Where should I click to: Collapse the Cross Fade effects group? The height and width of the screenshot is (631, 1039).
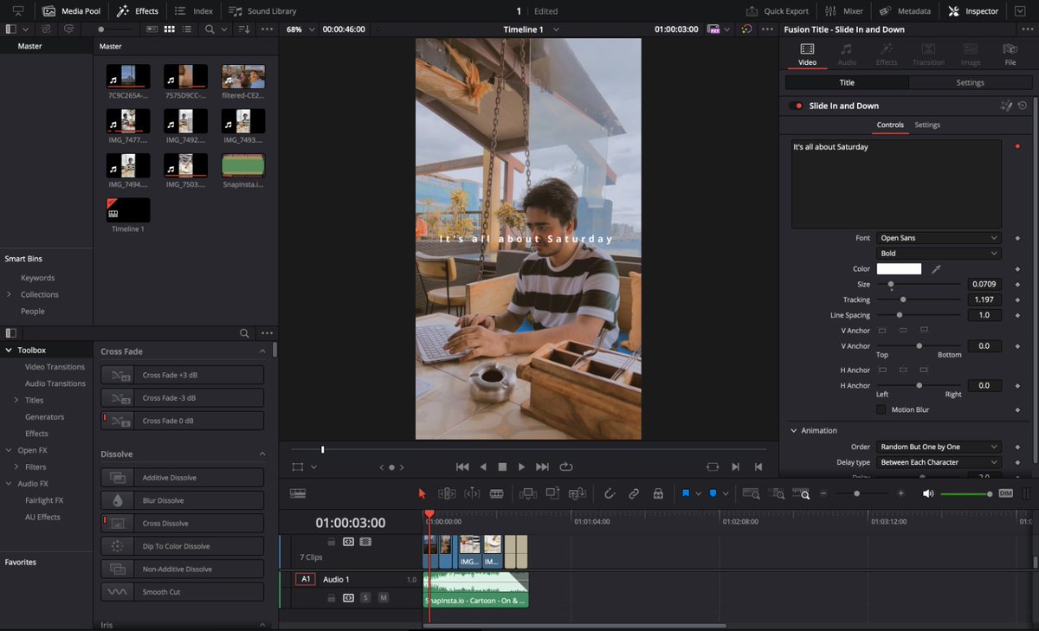(263, 351)
